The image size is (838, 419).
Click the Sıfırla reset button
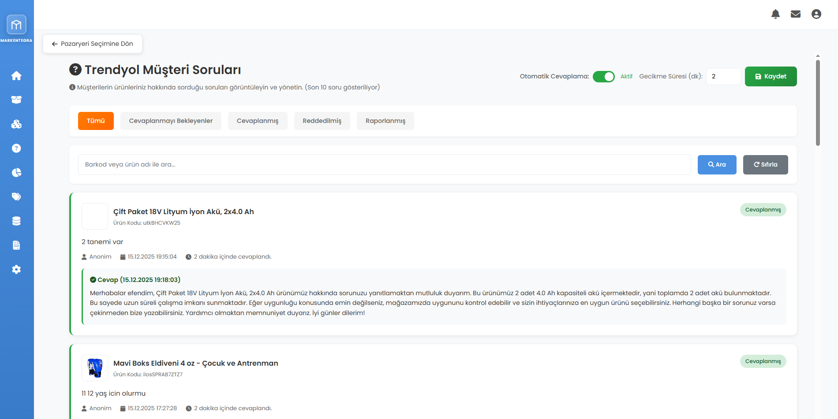click(765, 165)
